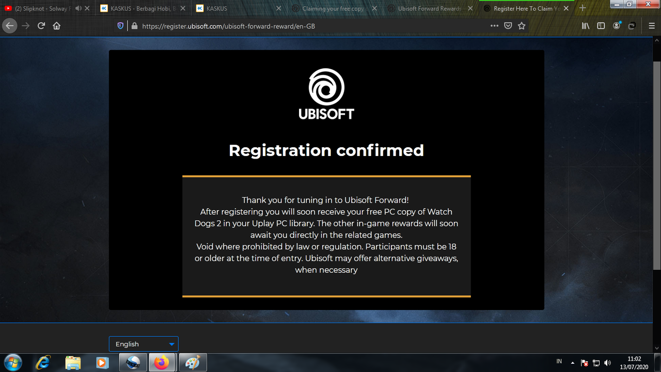Viewport: 661px width, 372px height.
Task: Mute the Slipknot YouTube tab audio
Action: coord(78,9)
